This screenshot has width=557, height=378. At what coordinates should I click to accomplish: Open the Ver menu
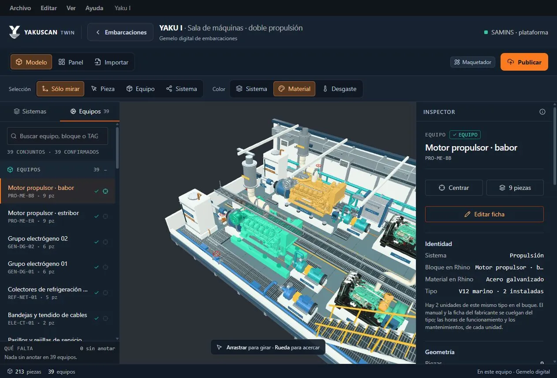[x=71, y=8]
